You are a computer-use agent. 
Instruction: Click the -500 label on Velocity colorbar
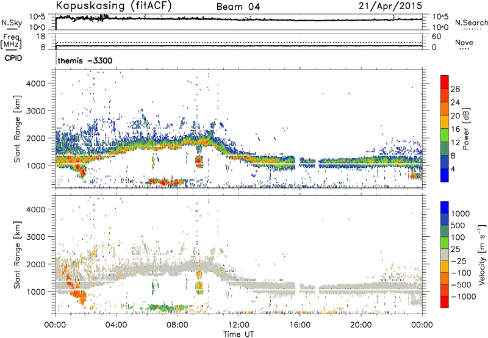(x=461, y=285)
